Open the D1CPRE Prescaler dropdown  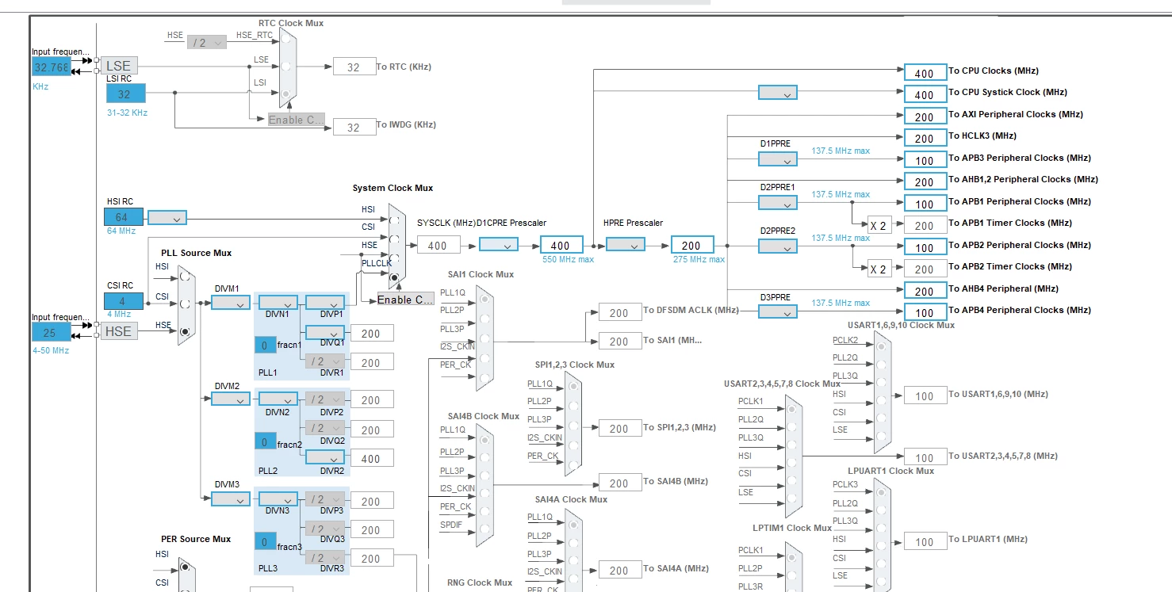[499, 244]
